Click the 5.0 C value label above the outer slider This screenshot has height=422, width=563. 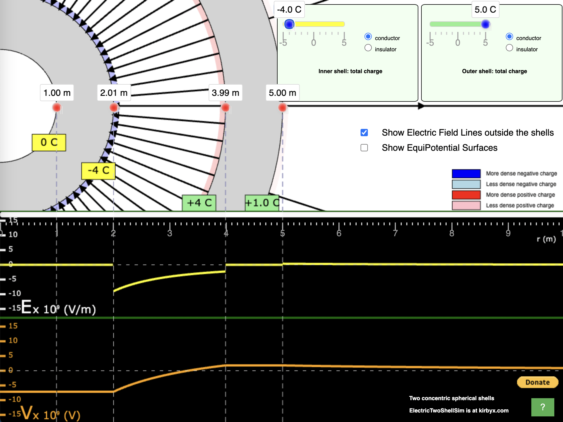486,9
